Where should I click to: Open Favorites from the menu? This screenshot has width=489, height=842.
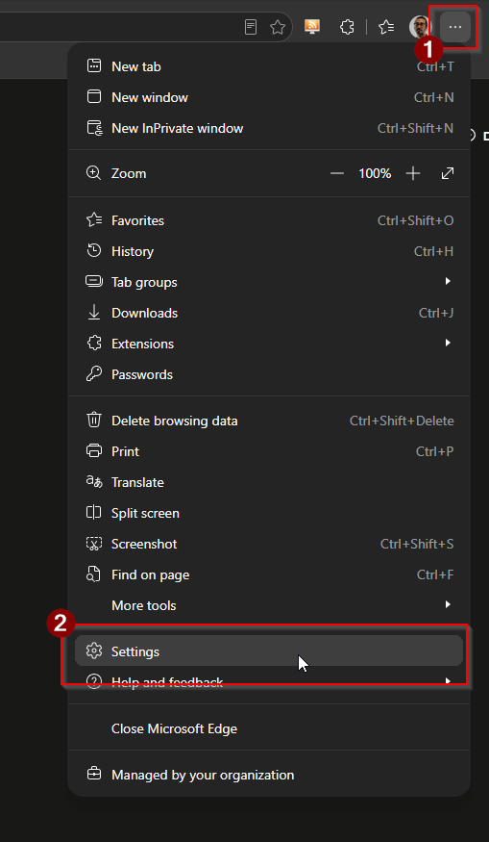269,220
